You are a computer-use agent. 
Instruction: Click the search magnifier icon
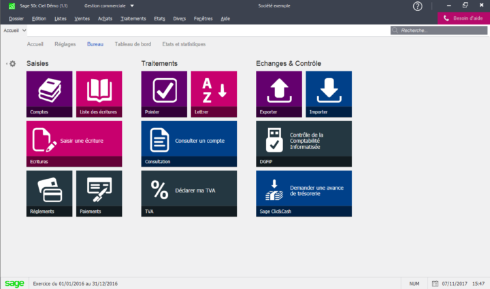point(395,31)
